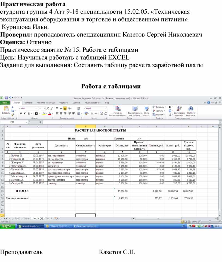
Task: Apply percent style to cells
Action: point(92,113)
